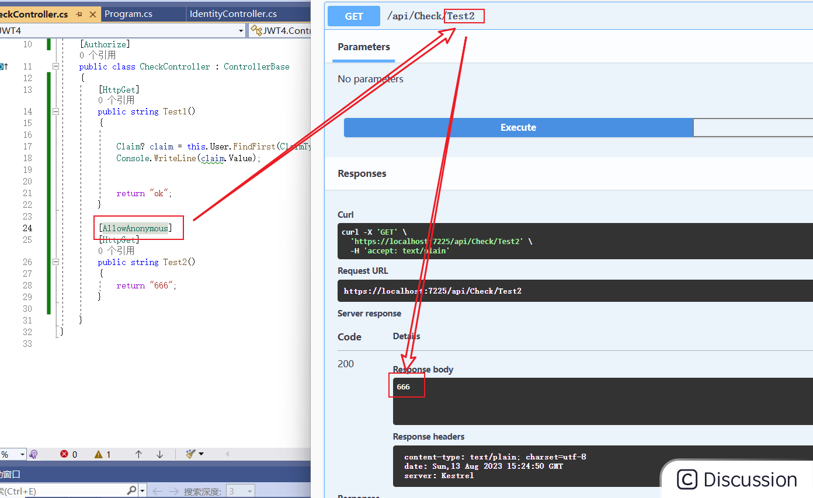Click the 'Server response' label

point(369,314)
